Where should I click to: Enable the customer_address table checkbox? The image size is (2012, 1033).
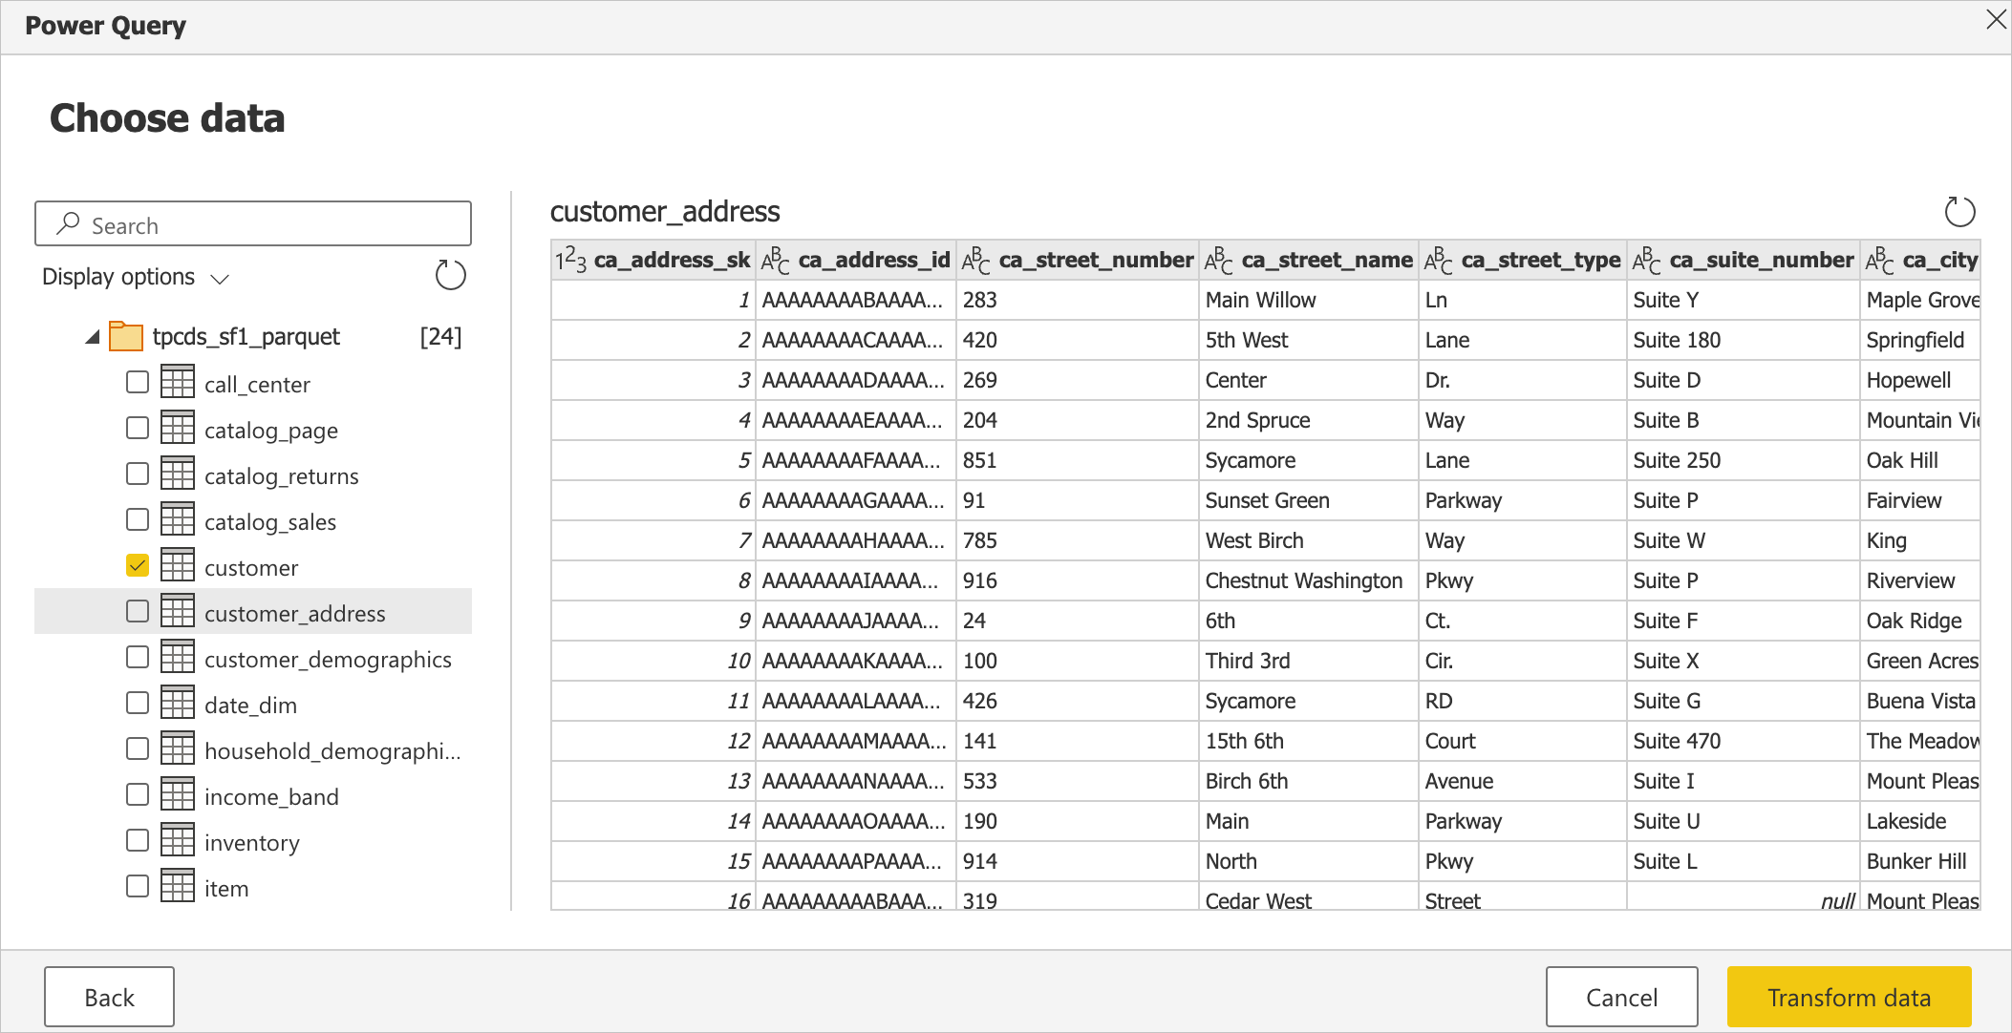point(138,611)
